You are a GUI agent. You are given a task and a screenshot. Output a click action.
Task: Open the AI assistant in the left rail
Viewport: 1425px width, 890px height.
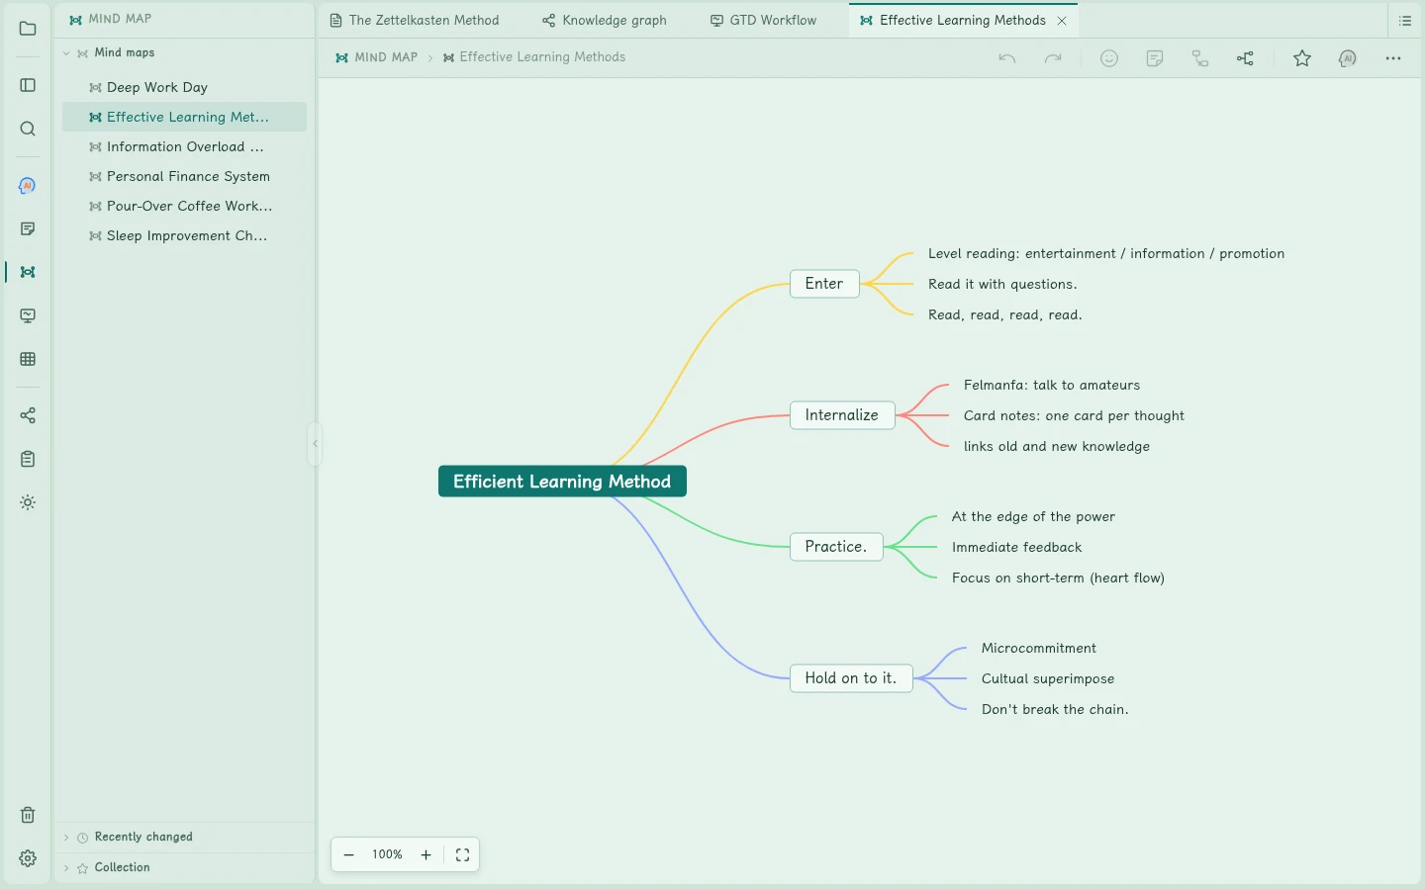tap(28, 186)
